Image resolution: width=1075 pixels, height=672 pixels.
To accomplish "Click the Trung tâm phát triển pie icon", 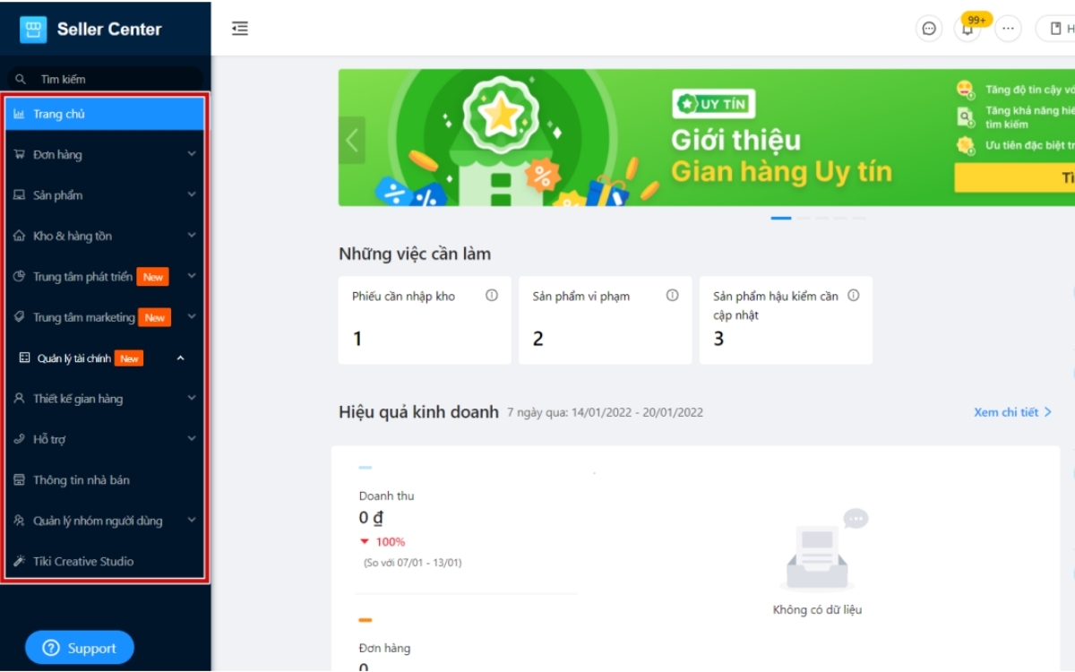I will coord(19,277).
